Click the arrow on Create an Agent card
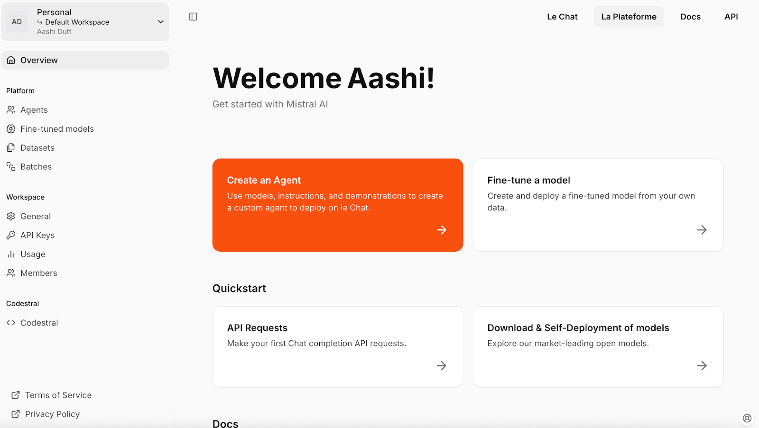 [x=442, y=230]
